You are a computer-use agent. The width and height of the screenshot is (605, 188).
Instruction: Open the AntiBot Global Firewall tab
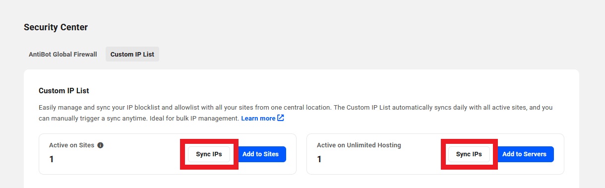click(63, 54)
